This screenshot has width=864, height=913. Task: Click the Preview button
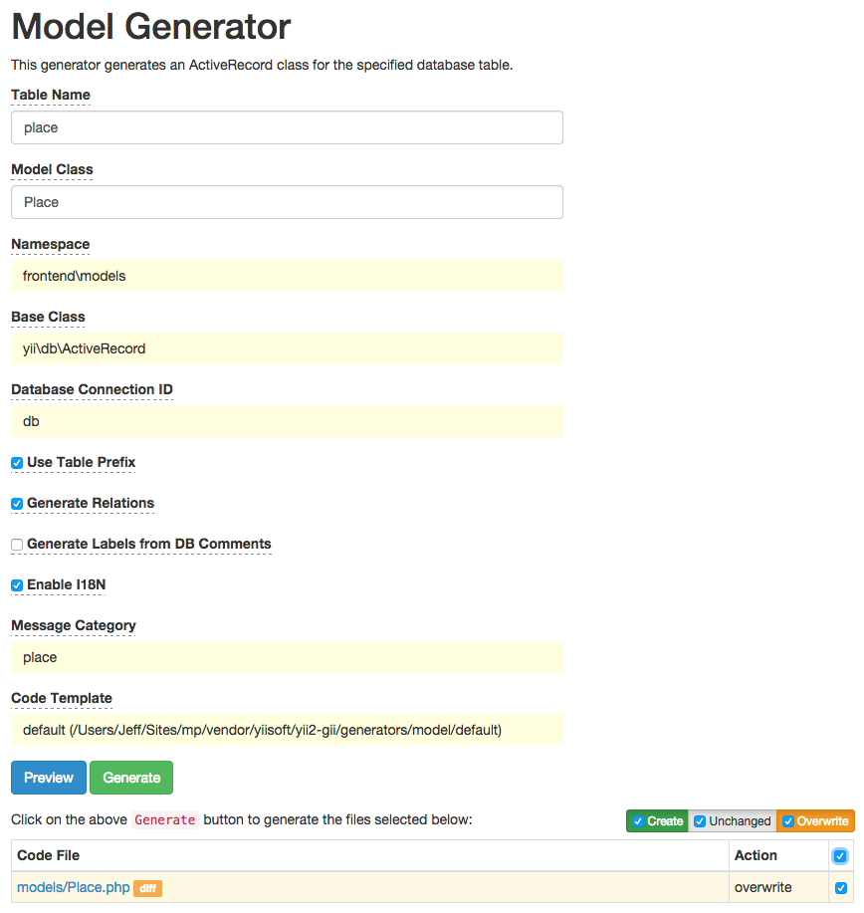pyautogui.click(x=48, y=778)
